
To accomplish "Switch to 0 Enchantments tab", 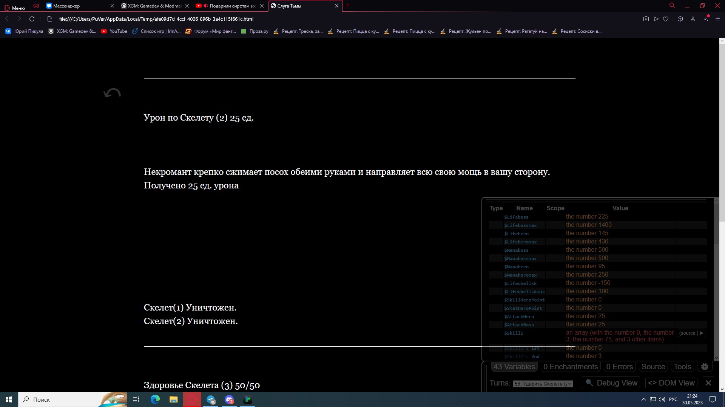I will point(571,367).
